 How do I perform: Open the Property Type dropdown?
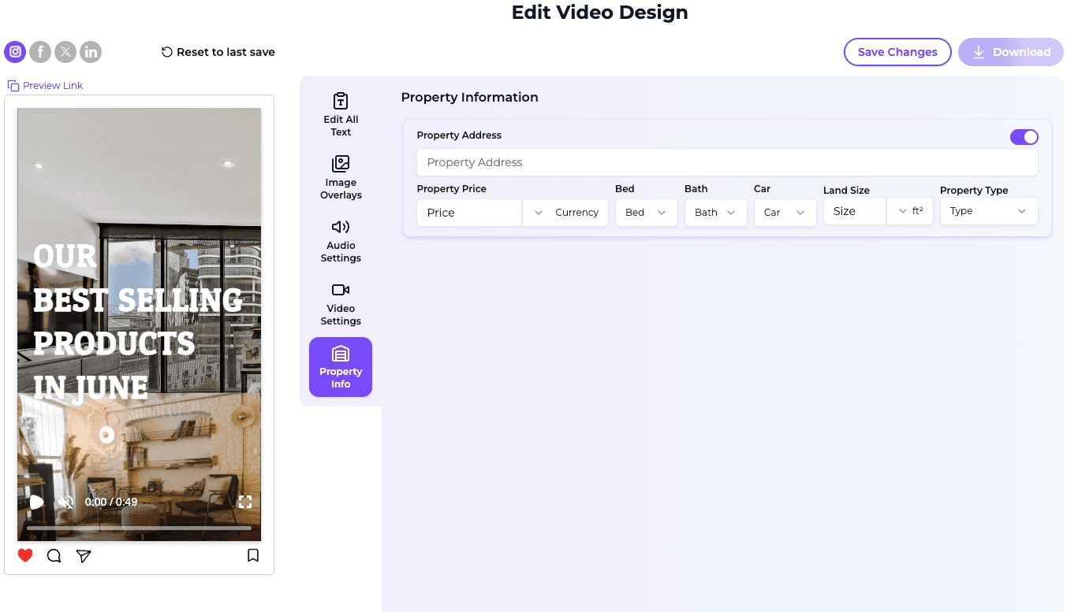coord(989,211)
